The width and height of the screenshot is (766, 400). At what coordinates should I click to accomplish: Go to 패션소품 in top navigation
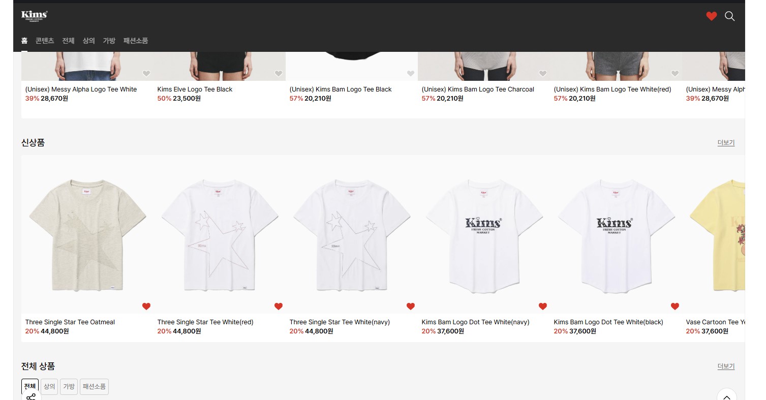[136, 41]
